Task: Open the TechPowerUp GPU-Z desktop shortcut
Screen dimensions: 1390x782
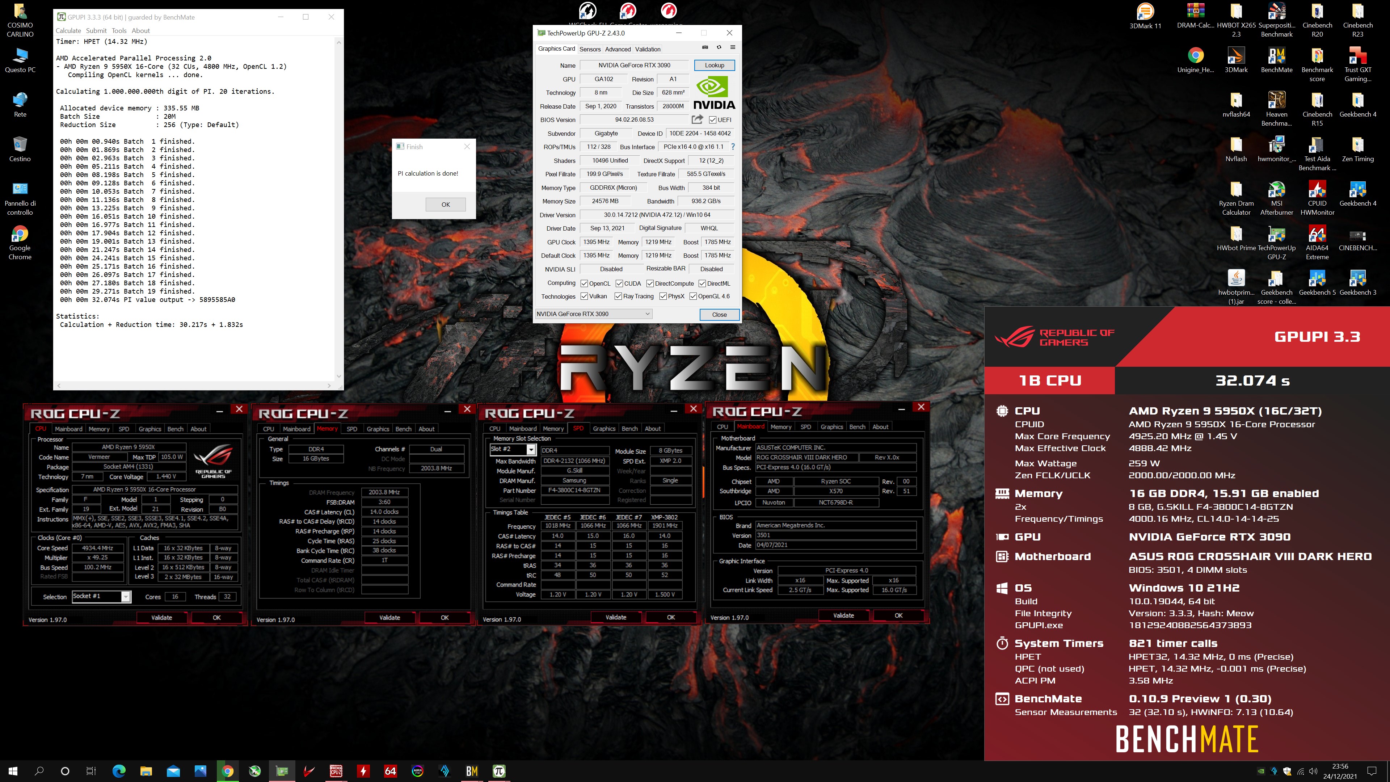Action: [x=1277, y=243]
